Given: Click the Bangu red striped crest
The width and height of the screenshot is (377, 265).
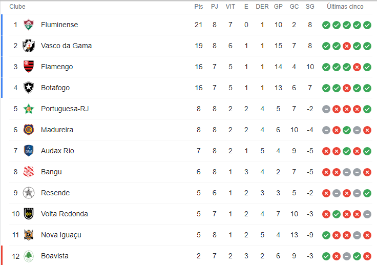Looking at the screenshot, I should click(29, 172).
